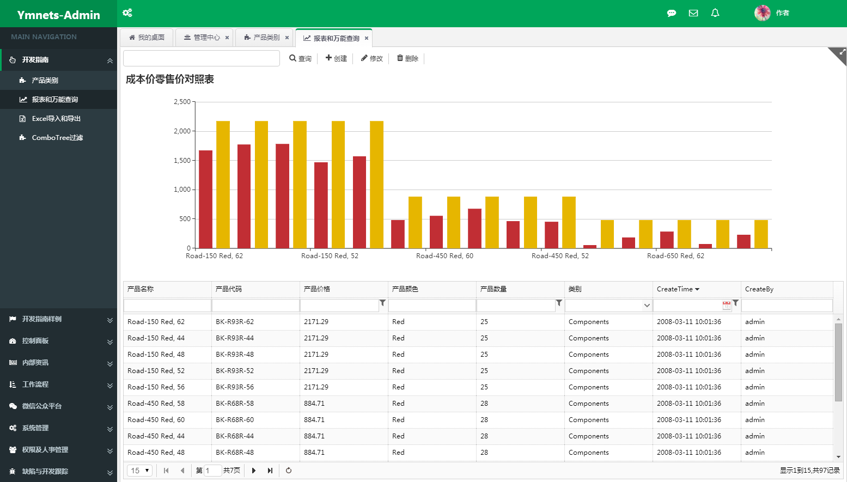Screen dimensions: 847x482
Task: Click the query text input field
Action: (202, 58)
